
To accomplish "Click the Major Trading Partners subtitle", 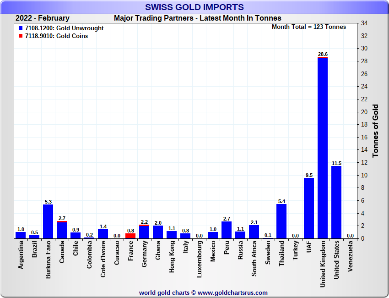I will [197, 18].
